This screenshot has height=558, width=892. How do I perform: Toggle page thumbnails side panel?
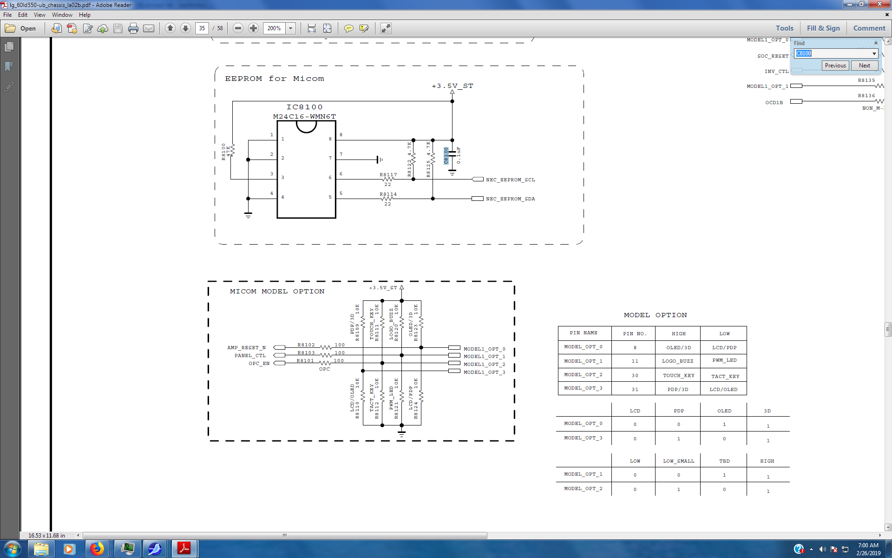9,47
